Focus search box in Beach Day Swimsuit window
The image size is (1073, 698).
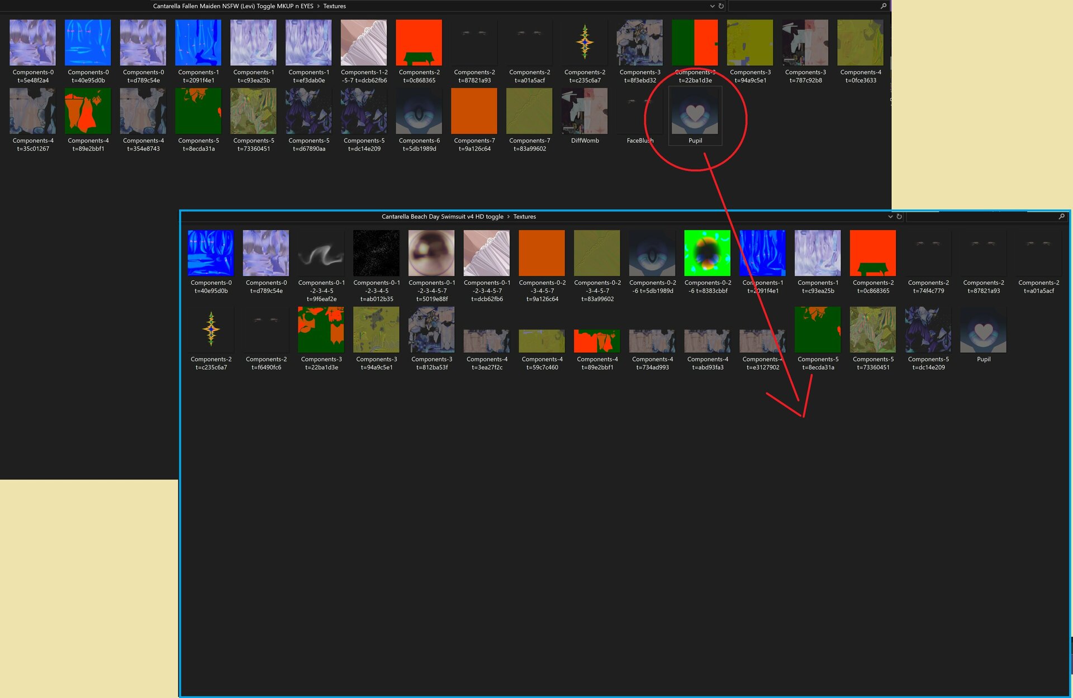click(x=986, y=217)
